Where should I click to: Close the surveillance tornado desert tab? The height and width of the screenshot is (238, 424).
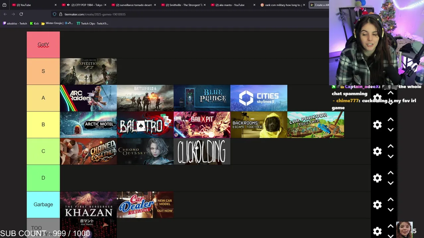coord(155,5)
